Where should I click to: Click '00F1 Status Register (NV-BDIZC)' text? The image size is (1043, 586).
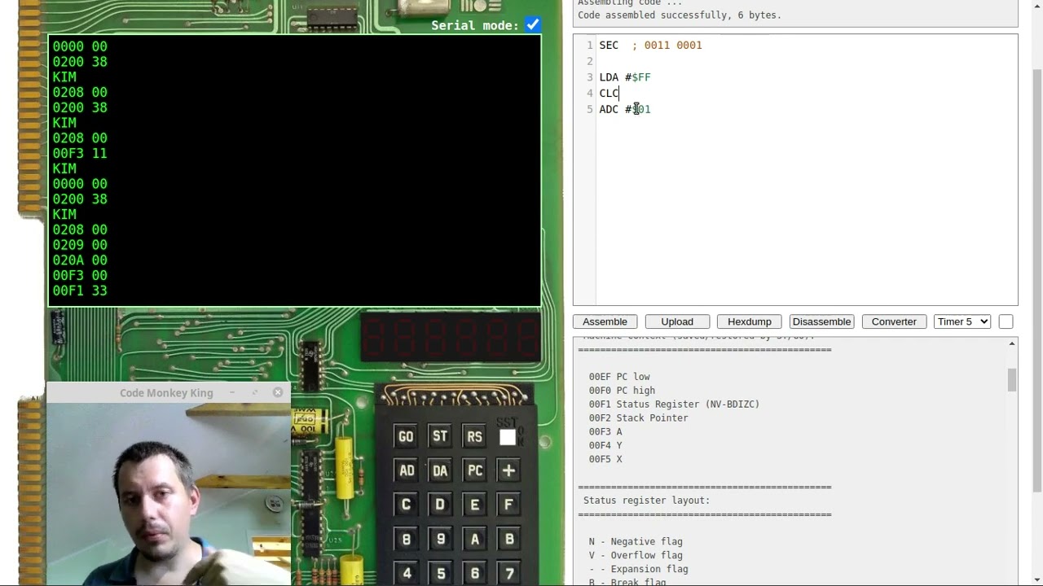pos(674,404)
